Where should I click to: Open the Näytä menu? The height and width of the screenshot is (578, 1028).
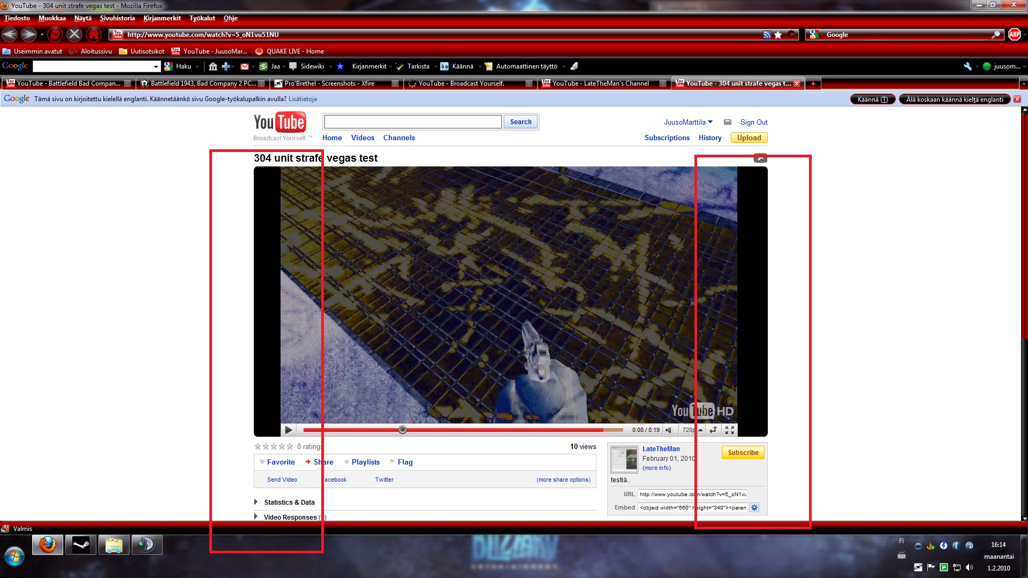tap(83, 18)
